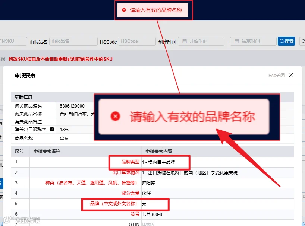Click the help question mark beside 海关出口退税率
Screen dimensions: 305x226
pos(52,129)
